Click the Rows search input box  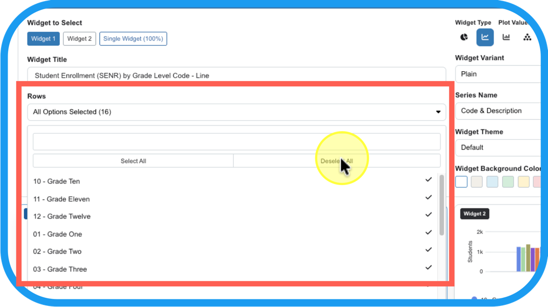(x=236, y=142)
